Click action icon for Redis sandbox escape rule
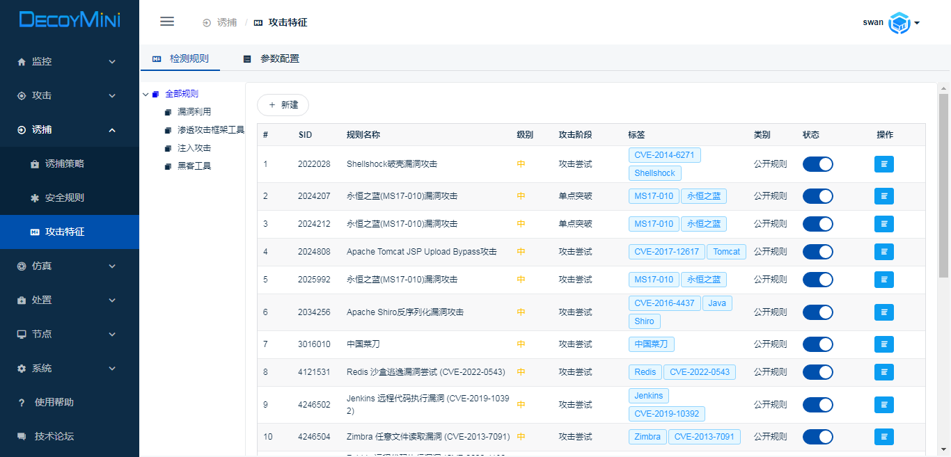Image resolution: width=951 pixels, height=457 pixels. click(883, 372)
